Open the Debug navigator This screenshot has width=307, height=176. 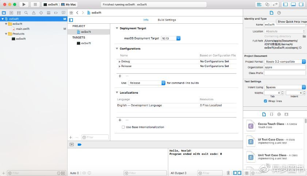(x=49, y=13)
